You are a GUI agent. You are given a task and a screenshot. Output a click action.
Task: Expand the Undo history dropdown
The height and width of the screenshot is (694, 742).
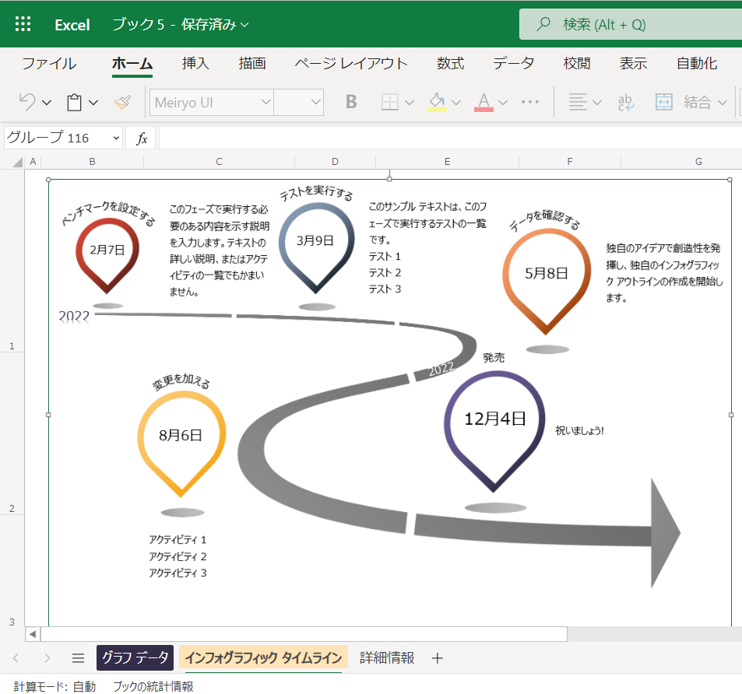47,102
